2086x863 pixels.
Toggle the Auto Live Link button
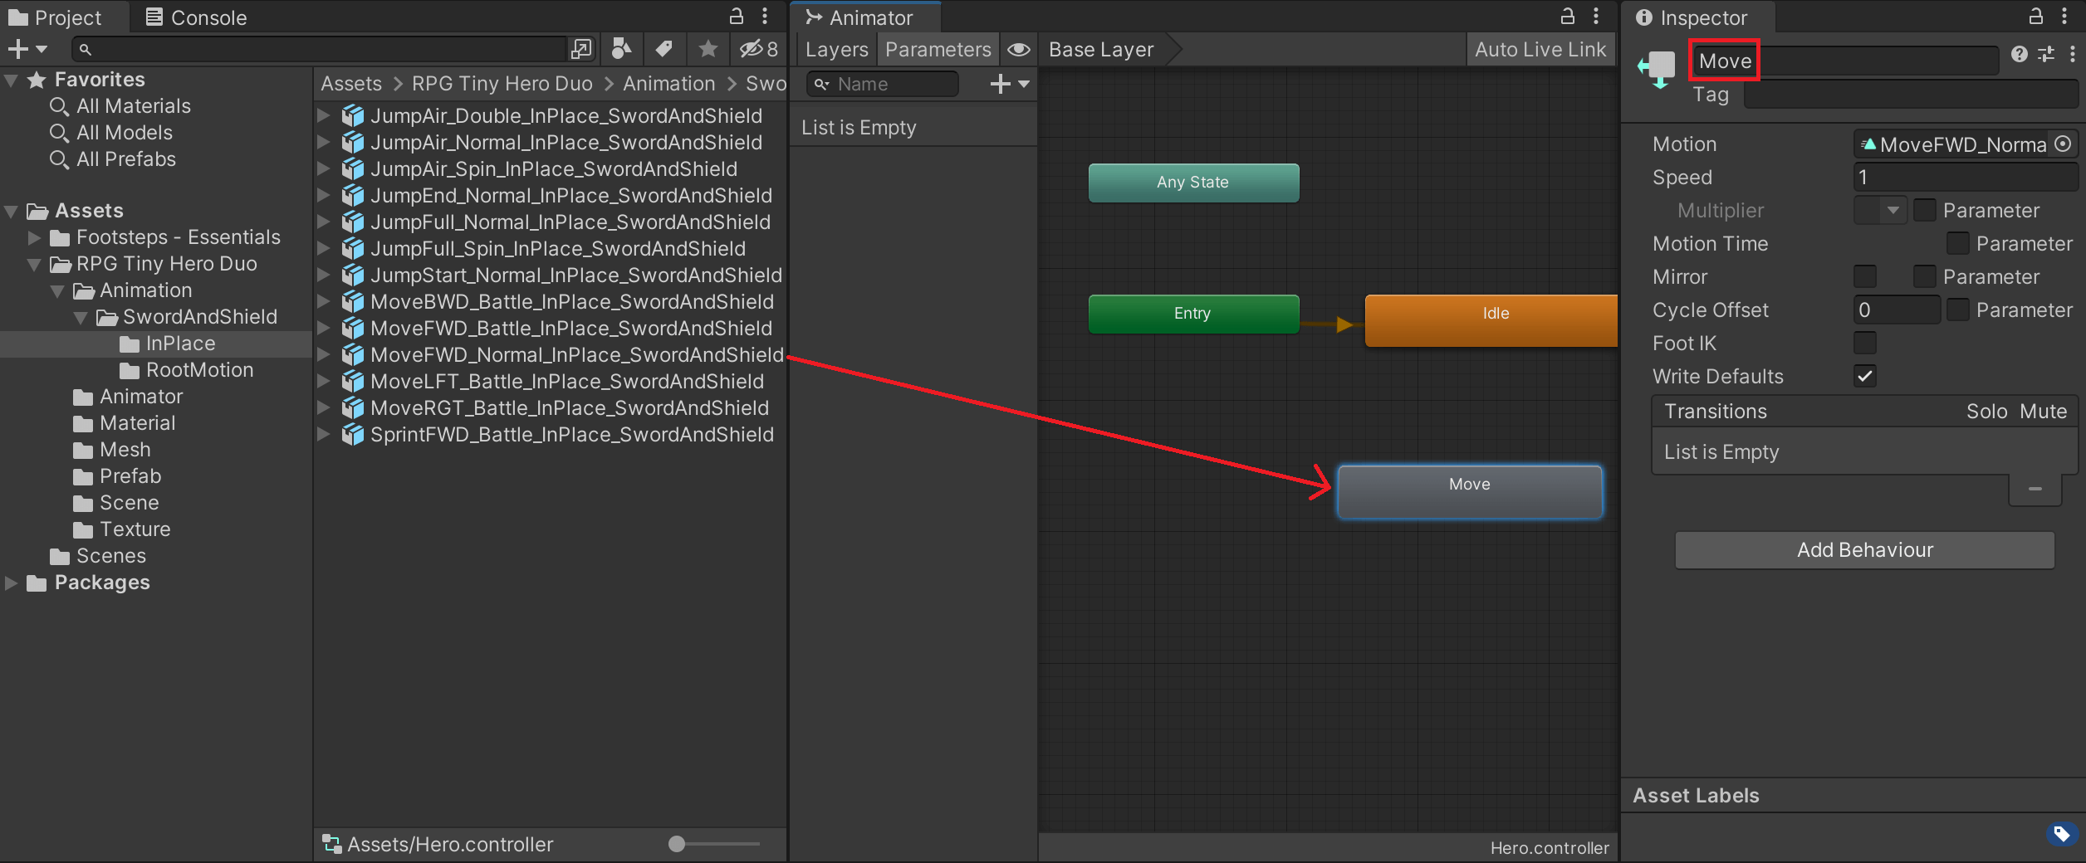pos(1540,50)
